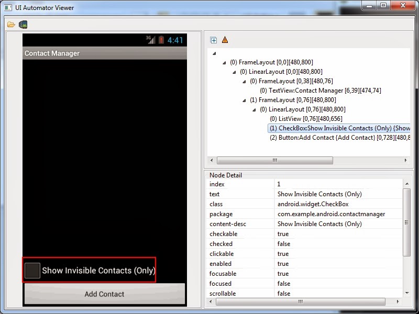
Task: Click the clickable property row
Action: coord(304,254)
